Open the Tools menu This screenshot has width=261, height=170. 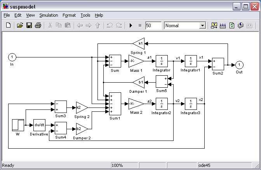click(85, 15)
